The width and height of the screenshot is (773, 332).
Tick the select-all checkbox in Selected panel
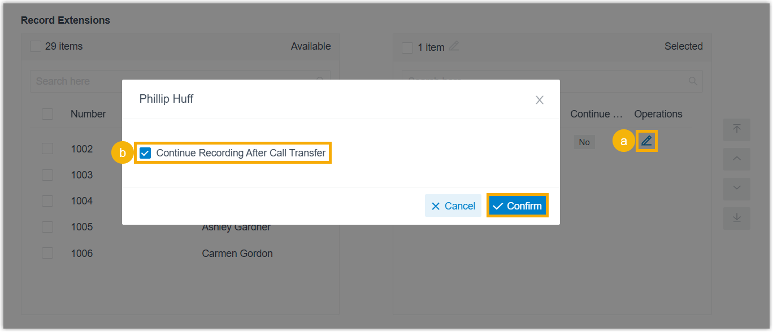tap(407, 47)
